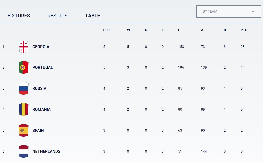Switch to the RESULTS tab
263x162 pixels.
click(x=57, y=16)
